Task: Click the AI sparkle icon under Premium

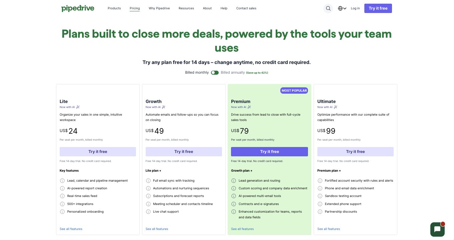Action: 250,107
